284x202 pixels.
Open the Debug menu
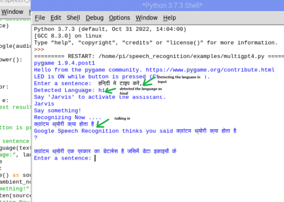point(94,18)
